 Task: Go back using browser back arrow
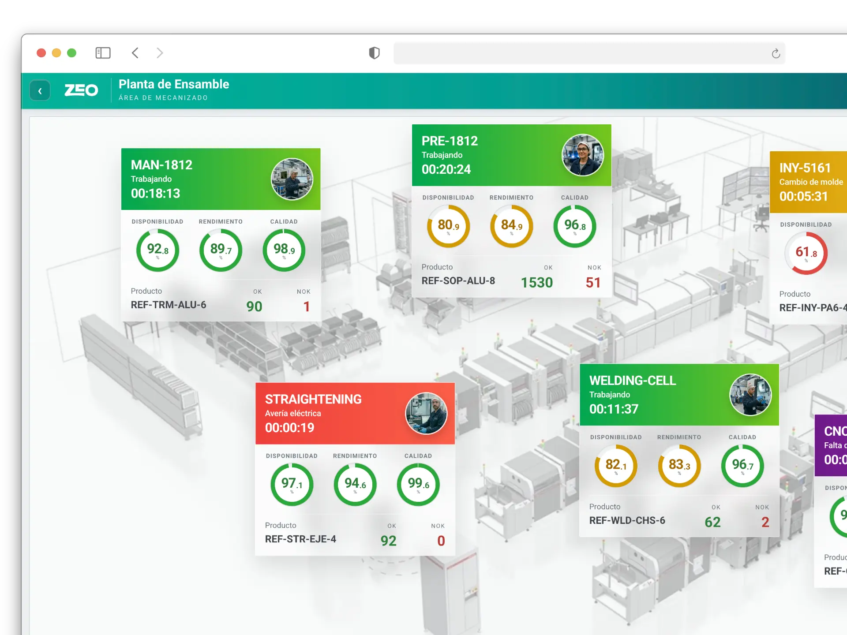[135, 53]
